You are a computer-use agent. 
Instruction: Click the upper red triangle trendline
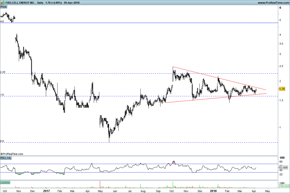pyautogui.click(x=219, y=78)
